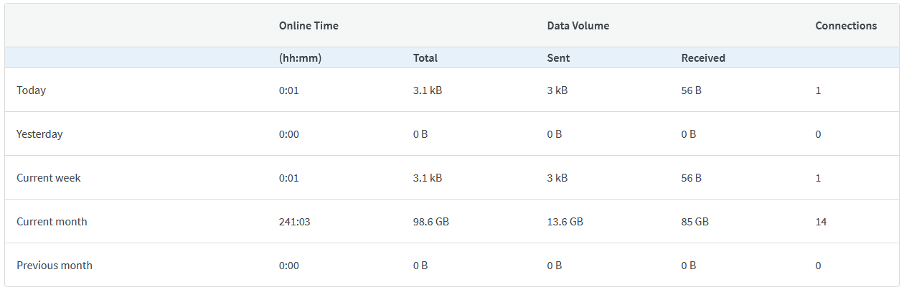Screen dimensions: 904x295
Task: Click the 241:03 online time value
Action: click(x=294, y=222)
